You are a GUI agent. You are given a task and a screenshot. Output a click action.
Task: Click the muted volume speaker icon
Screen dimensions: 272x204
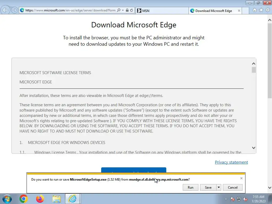pos(245,199)
